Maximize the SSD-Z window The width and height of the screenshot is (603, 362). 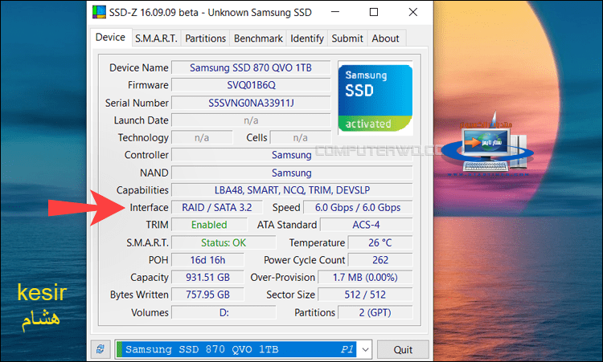(x=373, y=12)
